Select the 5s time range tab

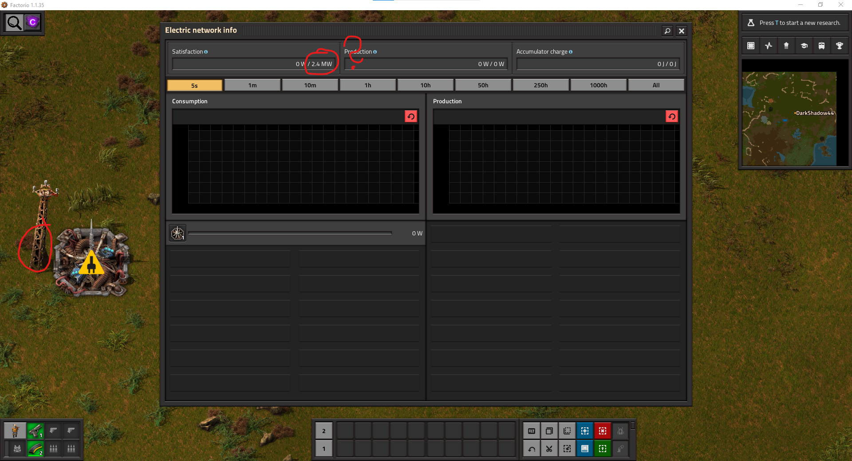point(194,85)
